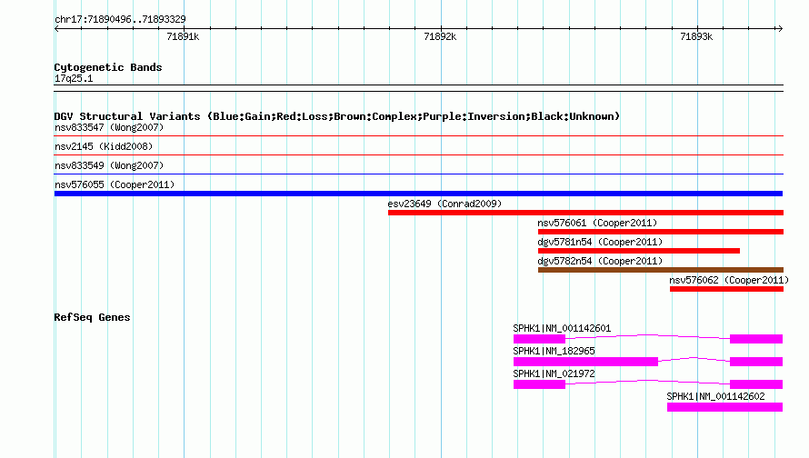
Task: Select the SPHK1|NM_001142602 transcript label
Action: tap(715, 396)
